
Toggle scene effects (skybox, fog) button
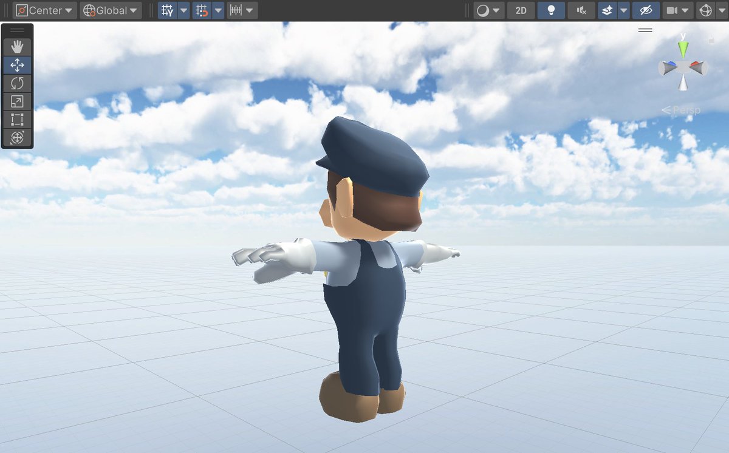coord(607,10)
